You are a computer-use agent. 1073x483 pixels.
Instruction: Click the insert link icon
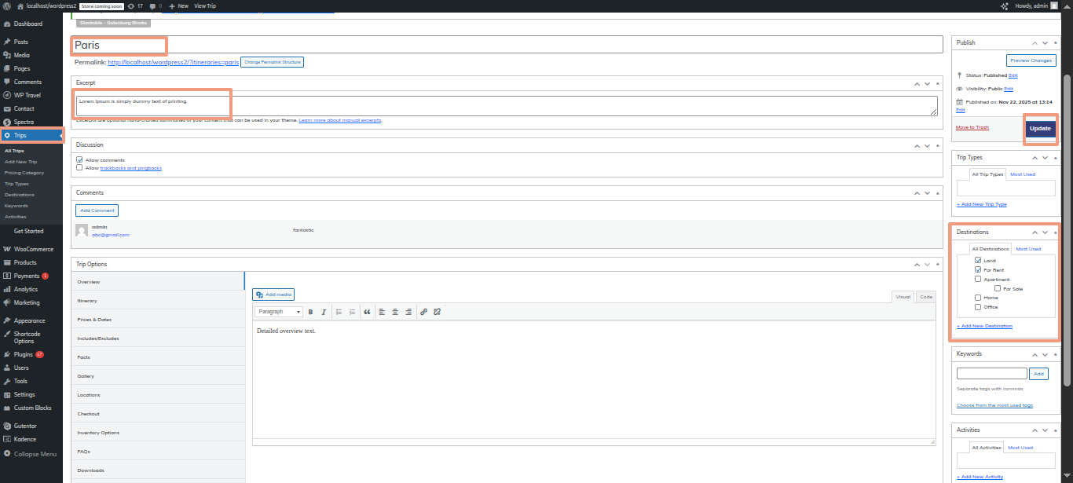click(423, 312)
